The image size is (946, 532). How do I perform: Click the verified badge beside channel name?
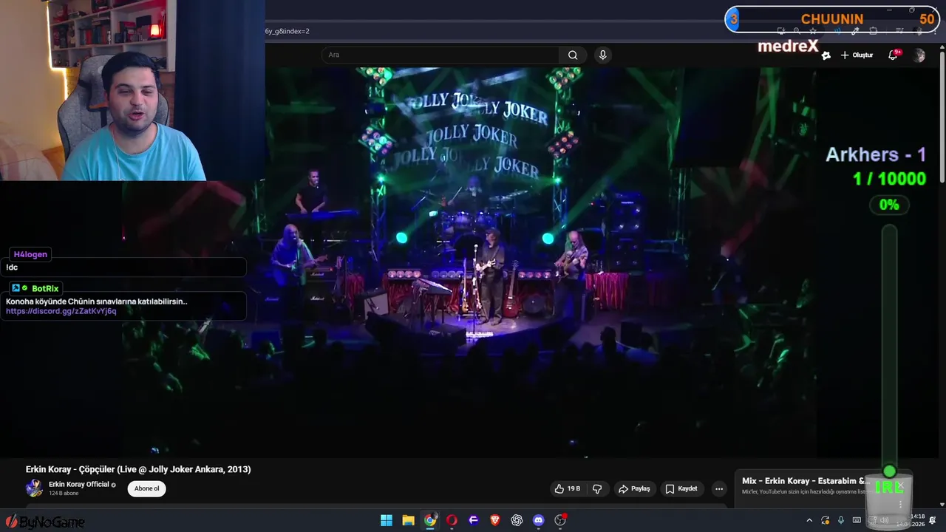pyautogui.click(x=114, y=485)
